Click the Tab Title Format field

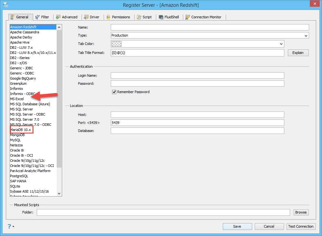[x=198, y=53]
